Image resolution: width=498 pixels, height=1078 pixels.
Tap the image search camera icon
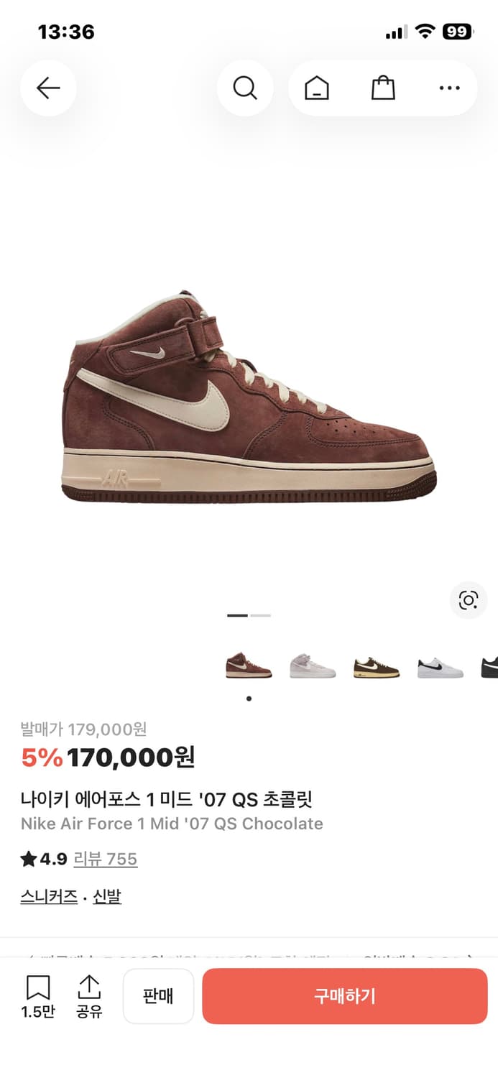click(x=469, y=600)
